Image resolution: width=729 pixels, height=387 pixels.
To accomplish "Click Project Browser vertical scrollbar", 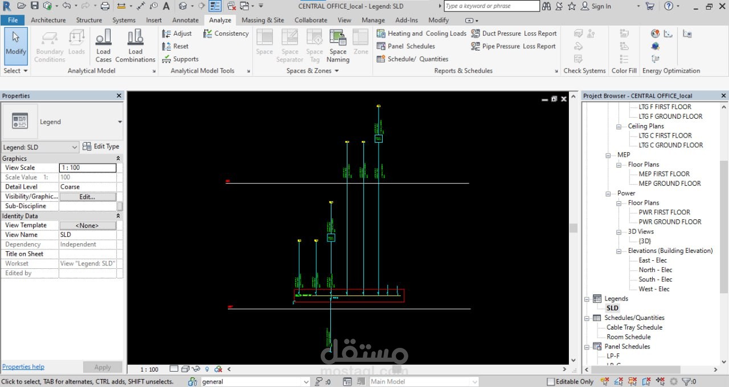I will [x=724, y=226].
